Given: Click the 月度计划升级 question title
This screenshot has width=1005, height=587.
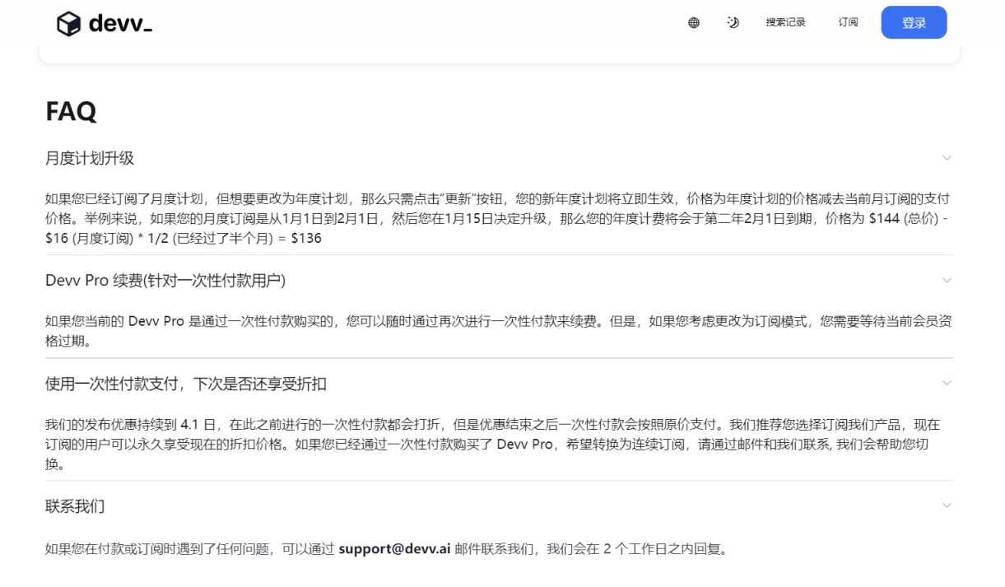Looking at the screenshot, I should coord(90,158).
